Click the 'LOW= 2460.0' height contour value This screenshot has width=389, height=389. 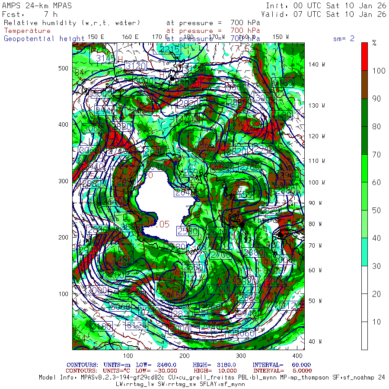(x=156, y=365)
